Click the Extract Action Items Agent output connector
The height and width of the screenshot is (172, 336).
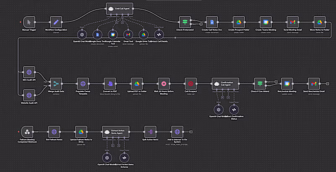[129, 132]
